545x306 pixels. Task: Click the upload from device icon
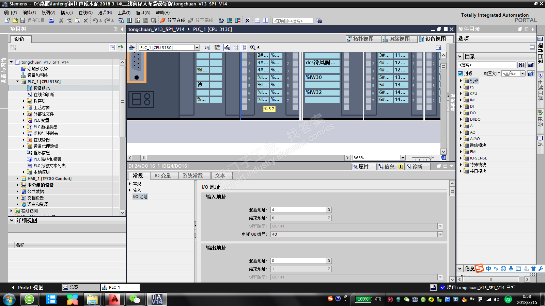138,20
